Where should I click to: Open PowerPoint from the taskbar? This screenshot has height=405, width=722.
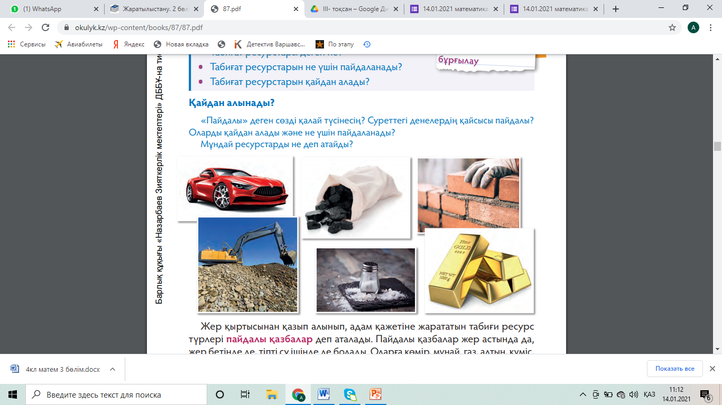pos(376,394)
